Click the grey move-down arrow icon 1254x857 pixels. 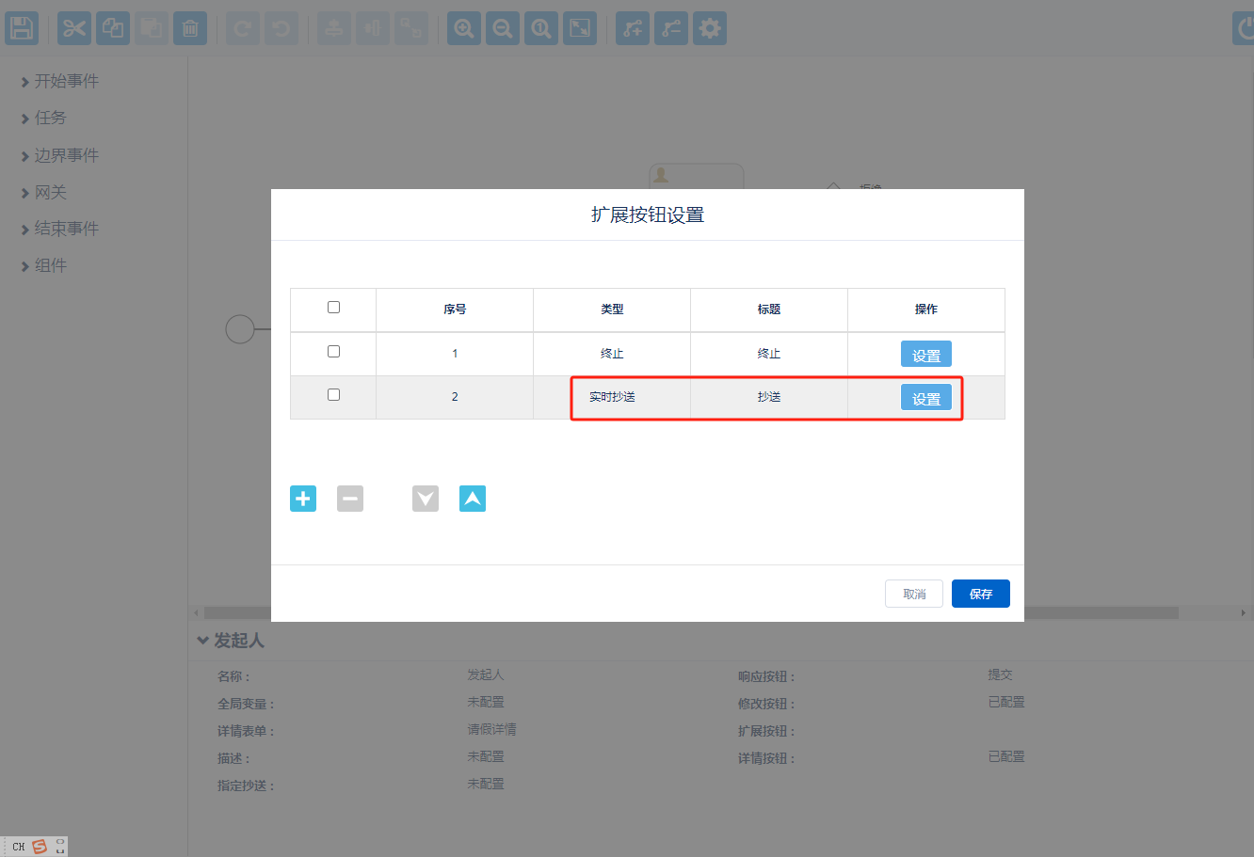tap(426, 499)
